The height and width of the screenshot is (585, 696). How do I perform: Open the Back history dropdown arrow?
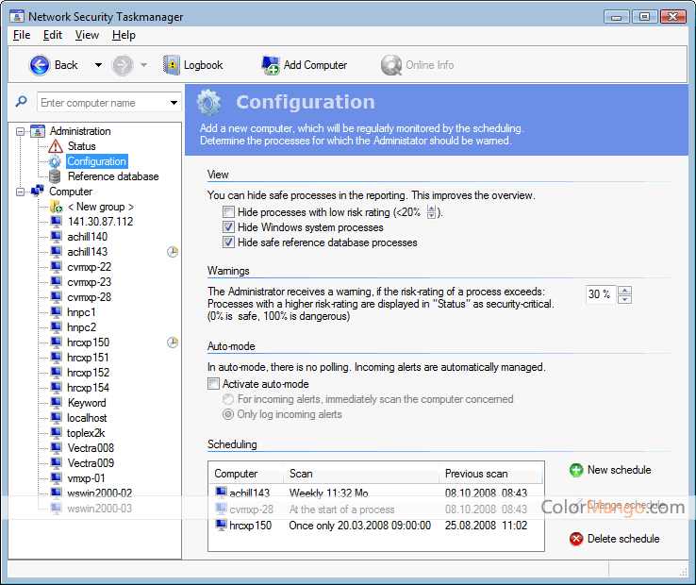(x=98, y=65)
